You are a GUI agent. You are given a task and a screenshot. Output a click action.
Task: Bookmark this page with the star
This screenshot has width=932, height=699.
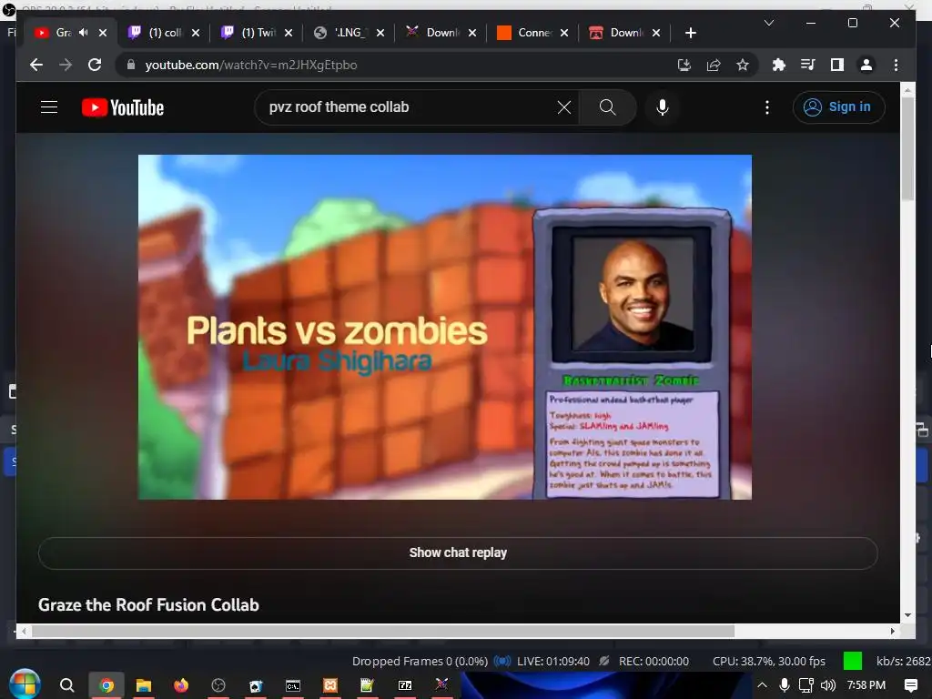[x=743, y=65]
